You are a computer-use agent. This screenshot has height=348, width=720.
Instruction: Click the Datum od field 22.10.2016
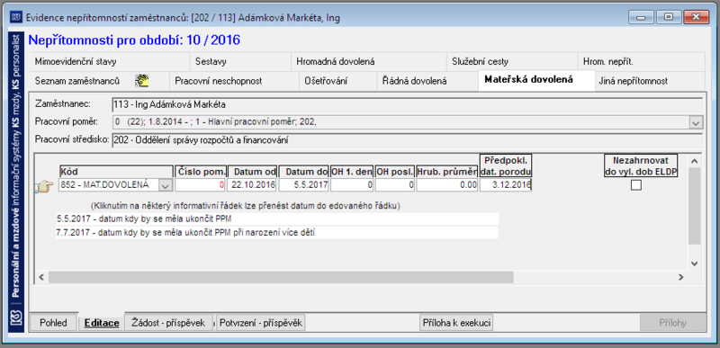coord(253,185)
